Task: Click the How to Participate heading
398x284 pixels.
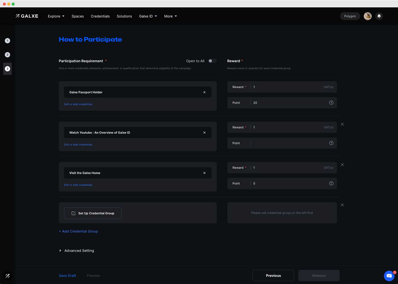Action: (x=90, y=39)
